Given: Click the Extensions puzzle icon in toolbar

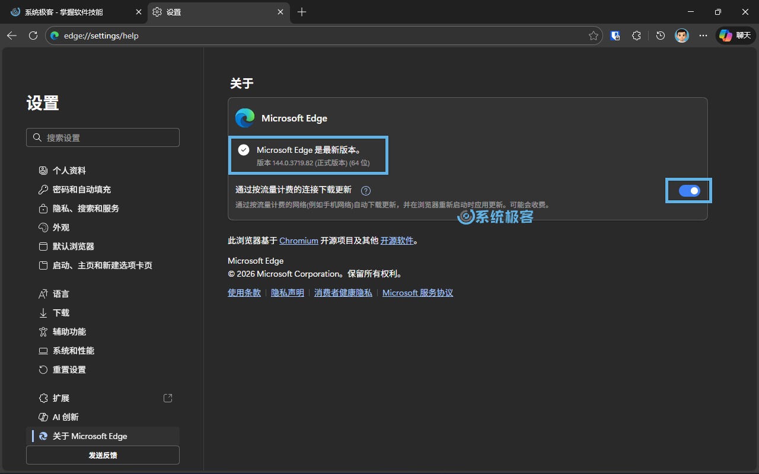Looking at the screenshot, I should click(x=636, y=36).
